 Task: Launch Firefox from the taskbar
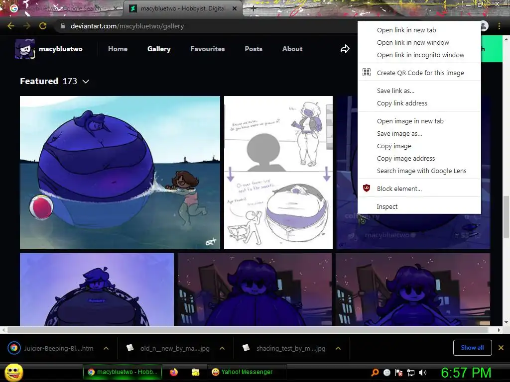click(x=174, y=372)
